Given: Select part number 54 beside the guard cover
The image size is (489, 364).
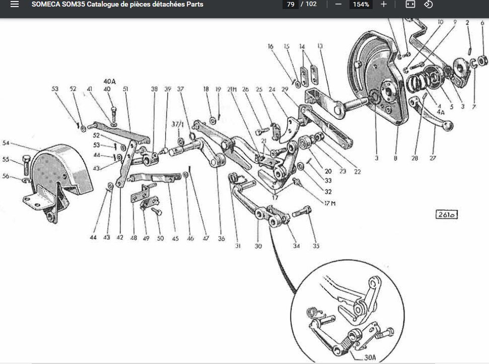Looking at the screenshot, I should click(6, 143).
